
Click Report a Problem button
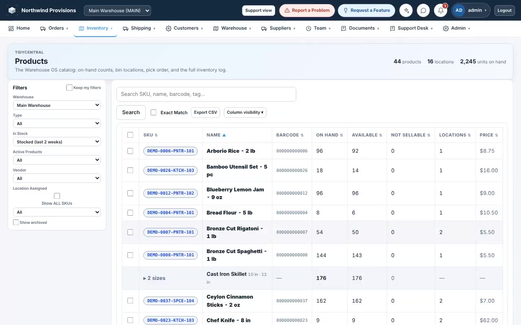pyautogui.click(x=307, y=11)
